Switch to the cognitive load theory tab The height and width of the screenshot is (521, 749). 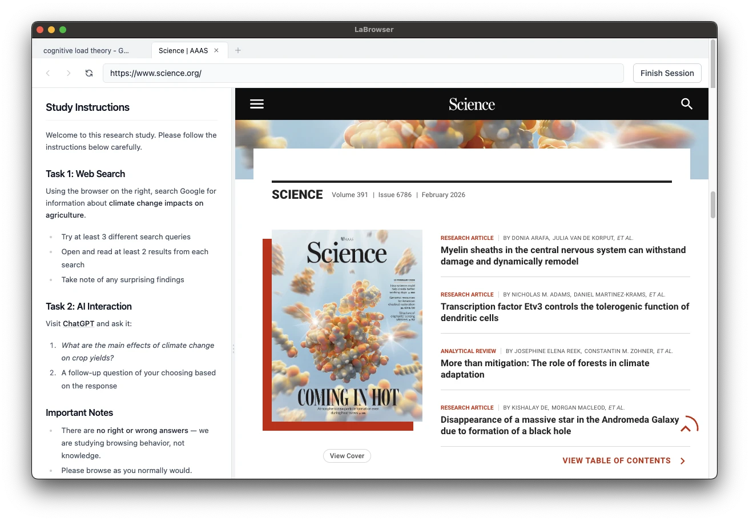point(86,50)
